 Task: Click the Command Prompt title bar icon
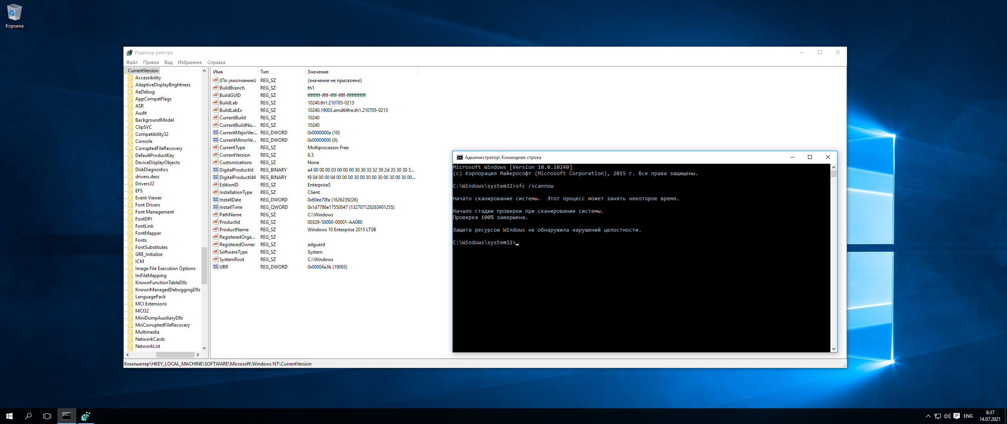[459, 157]
